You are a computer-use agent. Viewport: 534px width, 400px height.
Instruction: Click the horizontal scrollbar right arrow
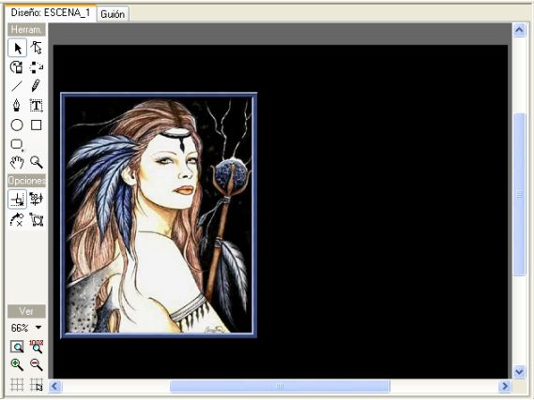tap(505, 386)
